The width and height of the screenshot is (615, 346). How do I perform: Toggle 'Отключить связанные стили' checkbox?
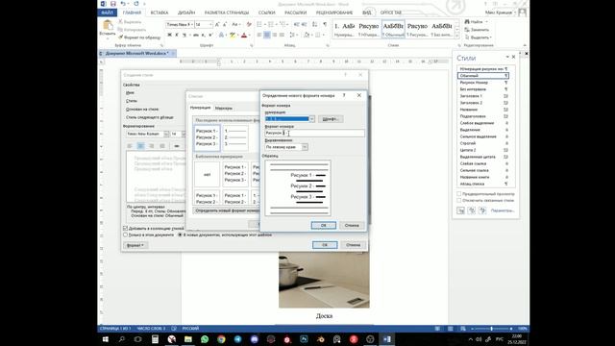point(459,201)
